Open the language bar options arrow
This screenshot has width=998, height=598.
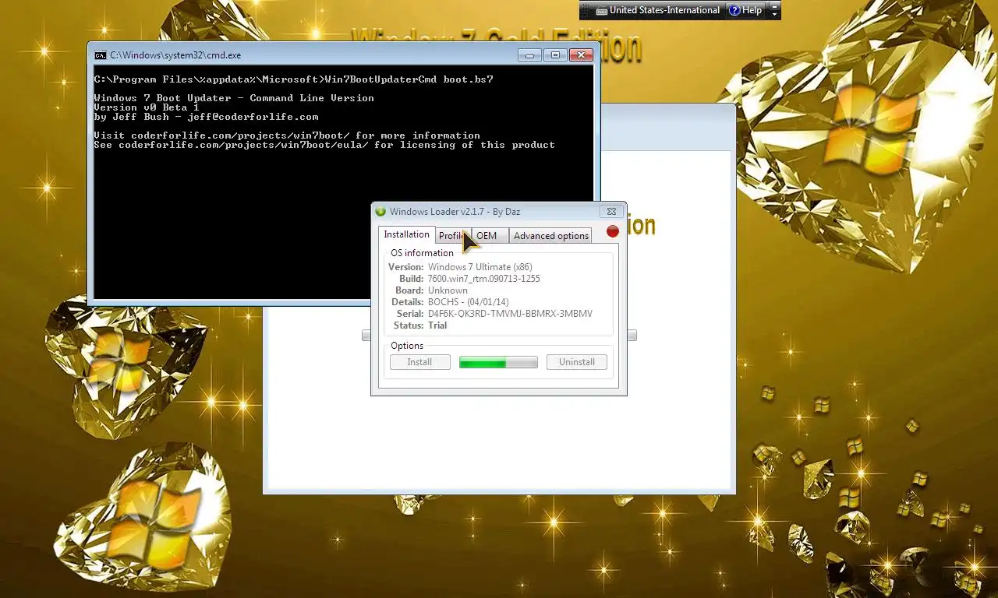pyautogui.click(x=774, y=14)
